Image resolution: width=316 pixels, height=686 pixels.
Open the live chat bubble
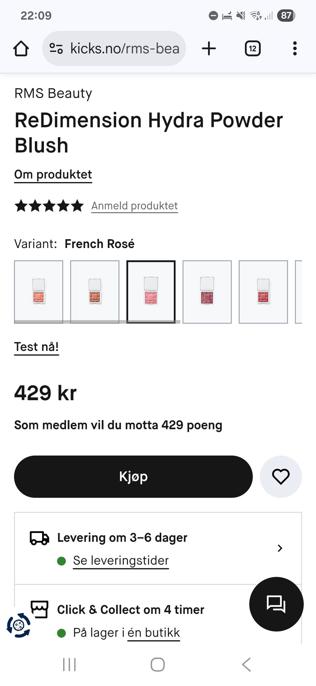[276, 604]
